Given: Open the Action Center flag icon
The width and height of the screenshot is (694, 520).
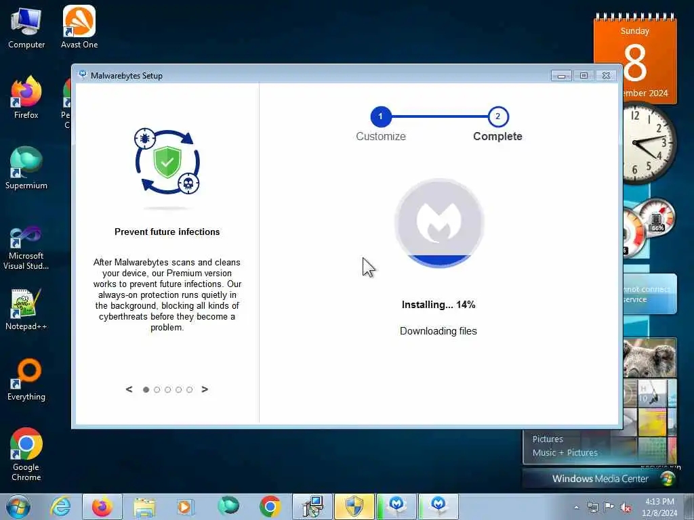Looking at the screenshot, I should point(609,507).
